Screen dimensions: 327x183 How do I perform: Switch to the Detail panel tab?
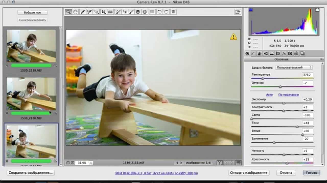259,54
